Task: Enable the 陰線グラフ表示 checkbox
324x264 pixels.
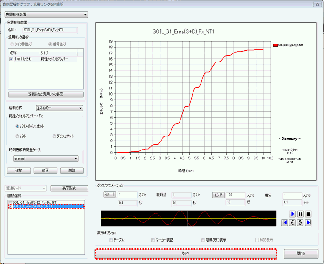Action: [x=203, y=240]
